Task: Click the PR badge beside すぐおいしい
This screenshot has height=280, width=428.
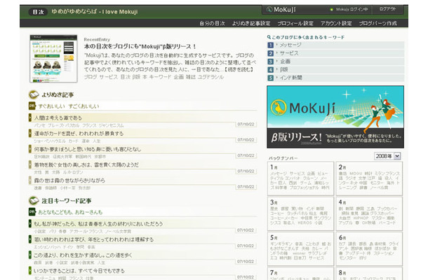Action: 32,106
